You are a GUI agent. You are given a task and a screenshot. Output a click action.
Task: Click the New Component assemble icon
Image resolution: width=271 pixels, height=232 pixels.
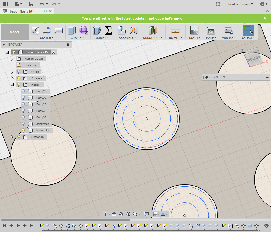tap(121, 30)
